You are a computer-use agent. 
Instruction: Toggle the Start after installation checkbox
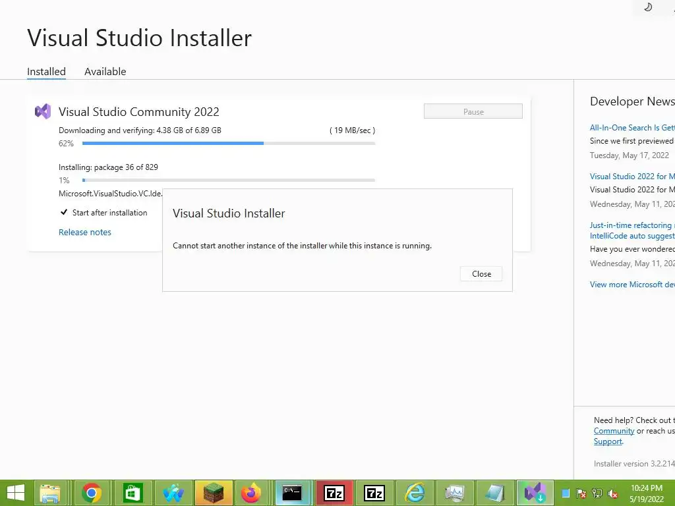(x=64, y=212)
